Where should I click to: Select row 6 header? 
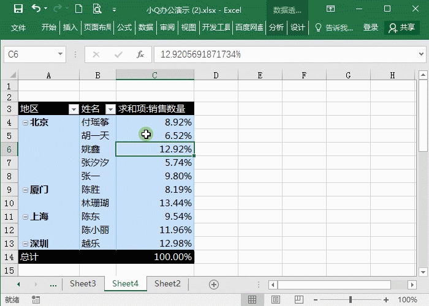point(9,149)
